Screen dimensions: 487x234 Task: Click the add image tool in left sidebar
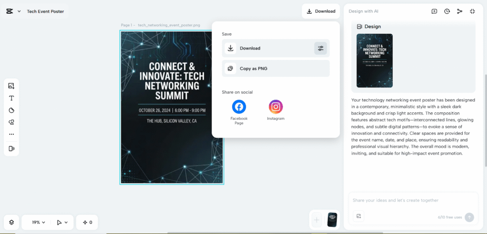tap(11, 86)
